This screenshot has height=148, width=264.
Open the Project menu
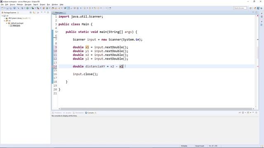(x=42, y=5)
